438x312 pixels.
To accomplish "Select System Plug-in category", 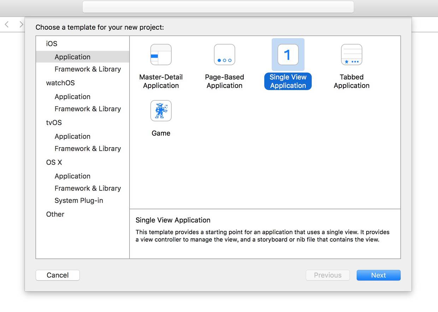I will coord(79,201).
